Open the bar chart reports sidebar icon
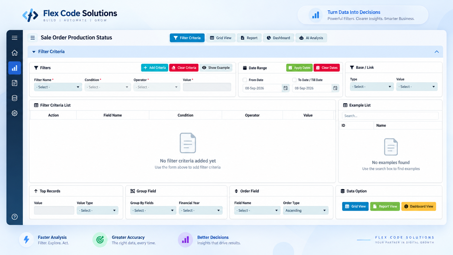453x255 pixels. (x=15, y=68)
